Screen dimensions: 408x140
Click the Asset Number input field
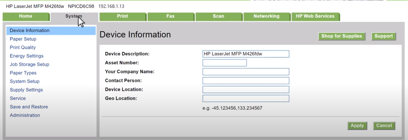tap(224, 63)
